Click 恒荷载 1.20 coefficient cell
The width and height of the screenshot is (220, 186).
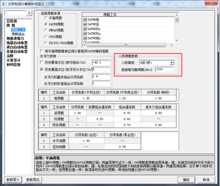tap(122, 98)
